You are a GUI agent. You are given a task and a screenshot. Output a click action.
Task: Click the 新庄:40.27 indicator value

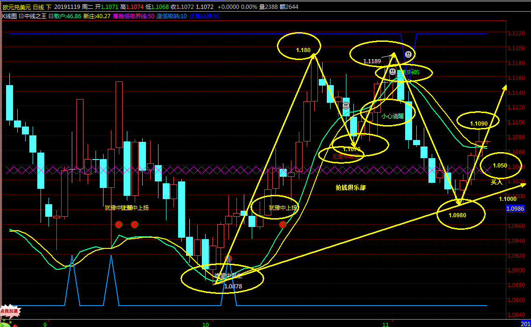[97, 16]
